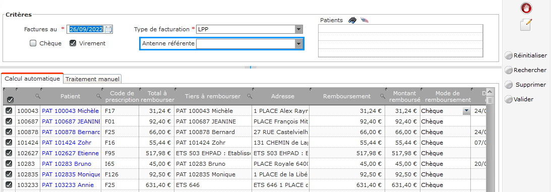Click magnifier icon beside Remboursement header
Viewport: 552px width, 192px height.
(382, 96)
